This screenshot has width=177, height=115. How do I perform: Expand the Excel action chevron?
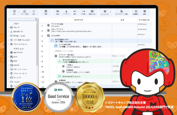tap(9, 57)
